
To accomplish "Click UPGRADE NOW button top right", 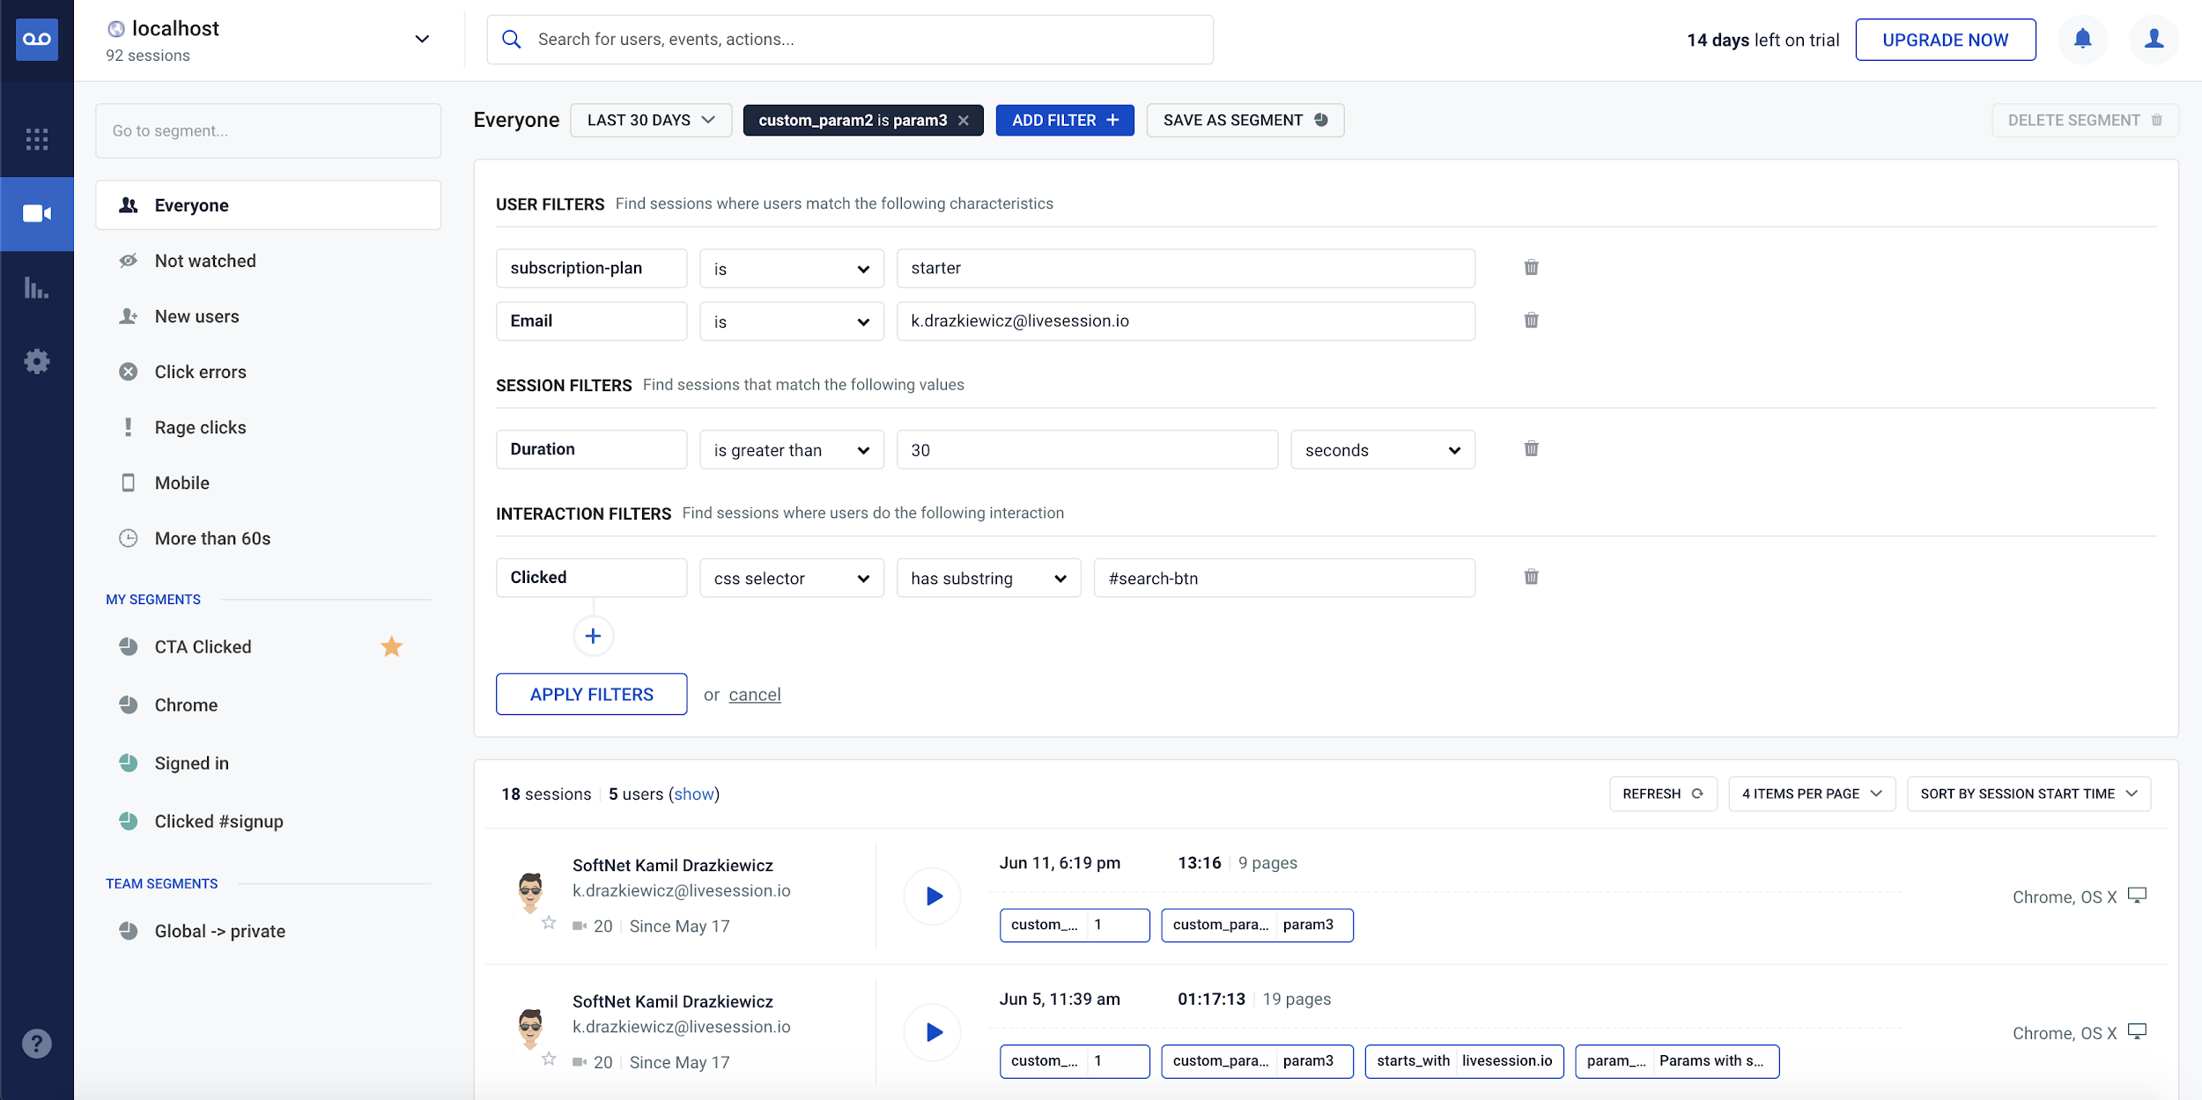I will [1945, 40].
